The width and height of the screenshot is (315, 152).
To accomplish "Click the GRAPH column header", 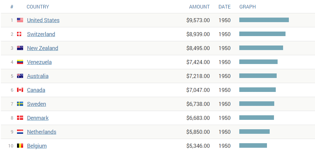I will [247, 7].
